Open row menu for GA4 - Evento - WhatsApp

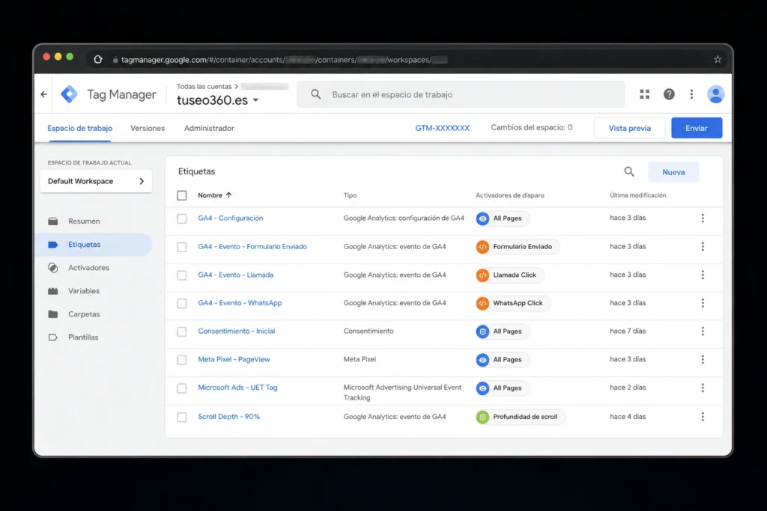(703, 303)
